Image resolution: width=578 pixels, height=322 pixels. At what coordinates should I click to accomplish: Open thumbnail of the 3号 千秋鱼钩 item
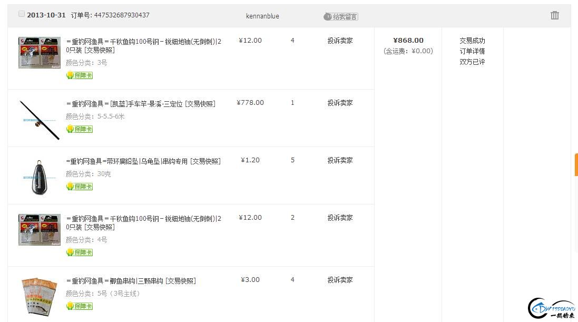coord(40,52)
